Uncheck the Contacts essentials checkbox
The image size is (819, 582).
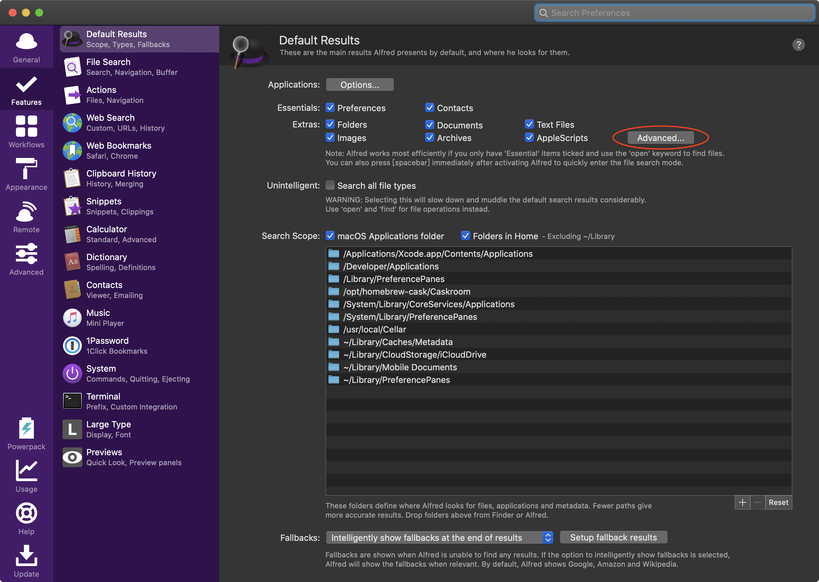coord(429,108)
